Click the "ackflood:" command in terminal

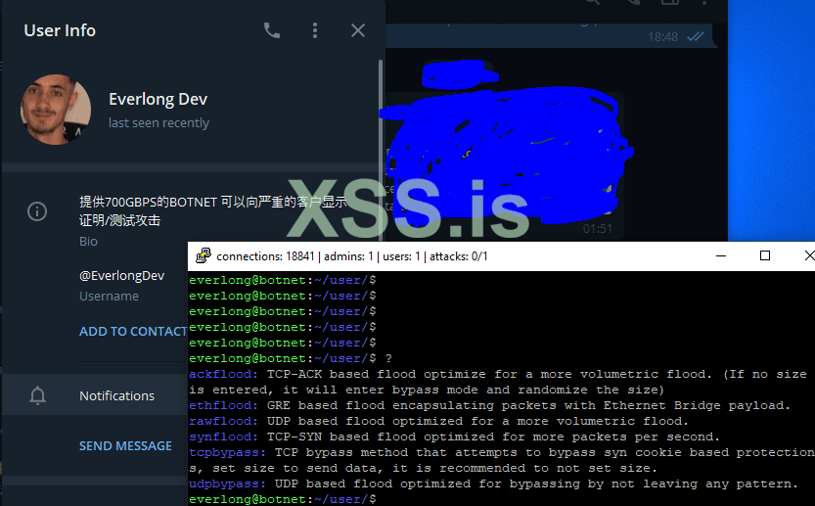pyautogui.click(x=223, y=375)
